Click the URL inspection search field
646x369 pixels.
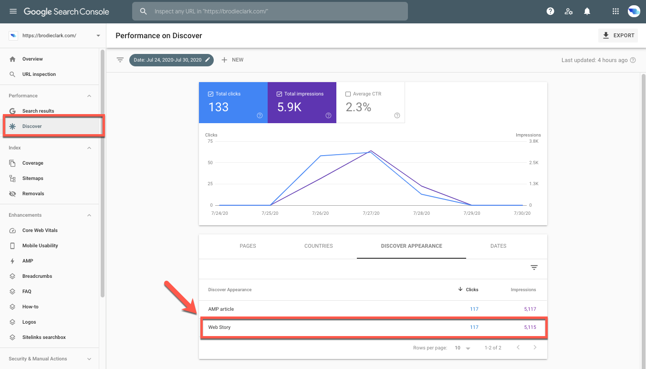[270, 11]
